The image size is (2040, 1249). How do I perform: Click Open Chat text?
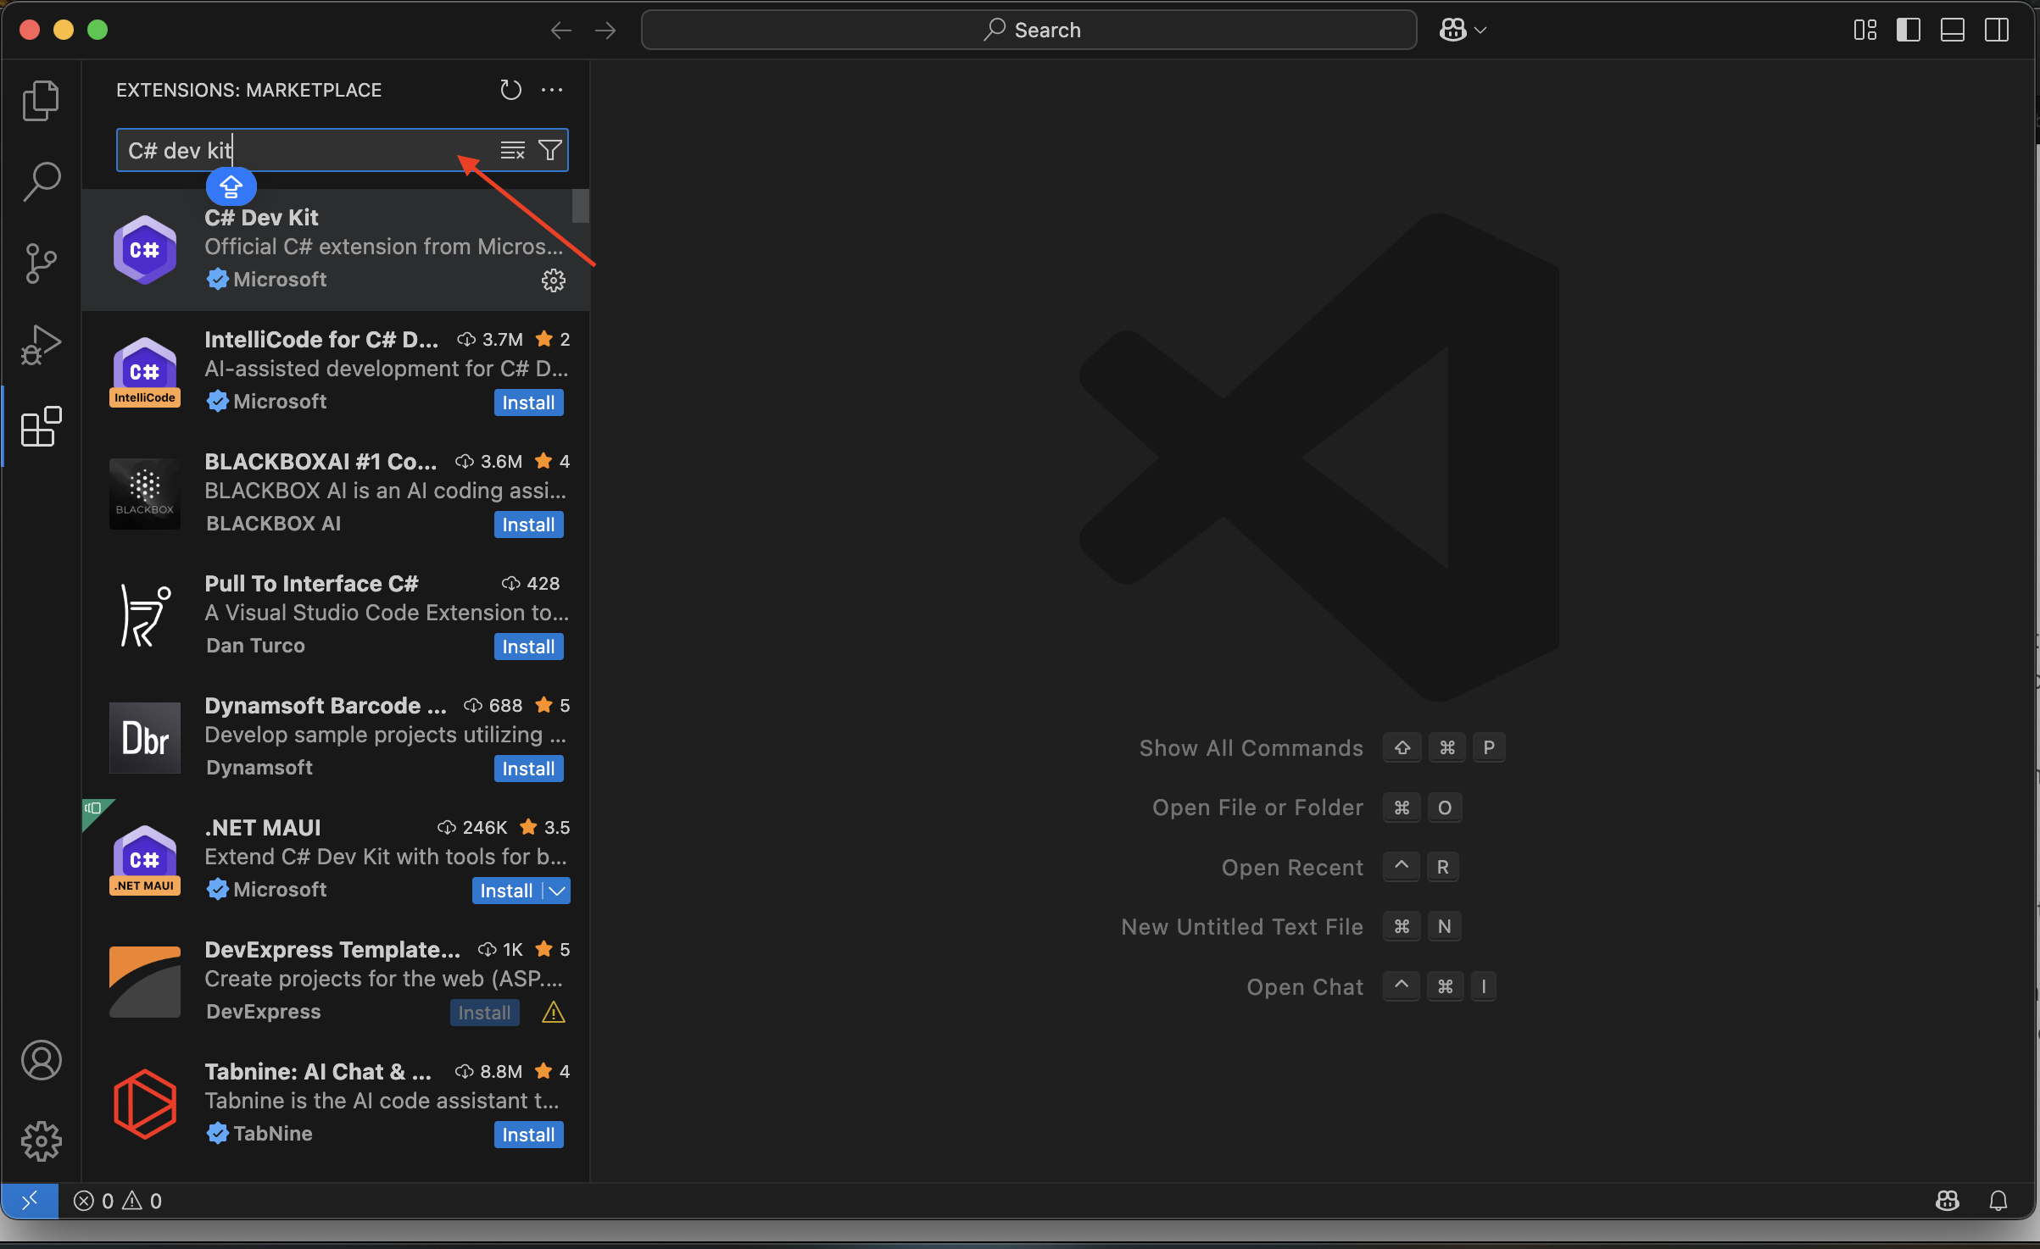click(1305, 987)
